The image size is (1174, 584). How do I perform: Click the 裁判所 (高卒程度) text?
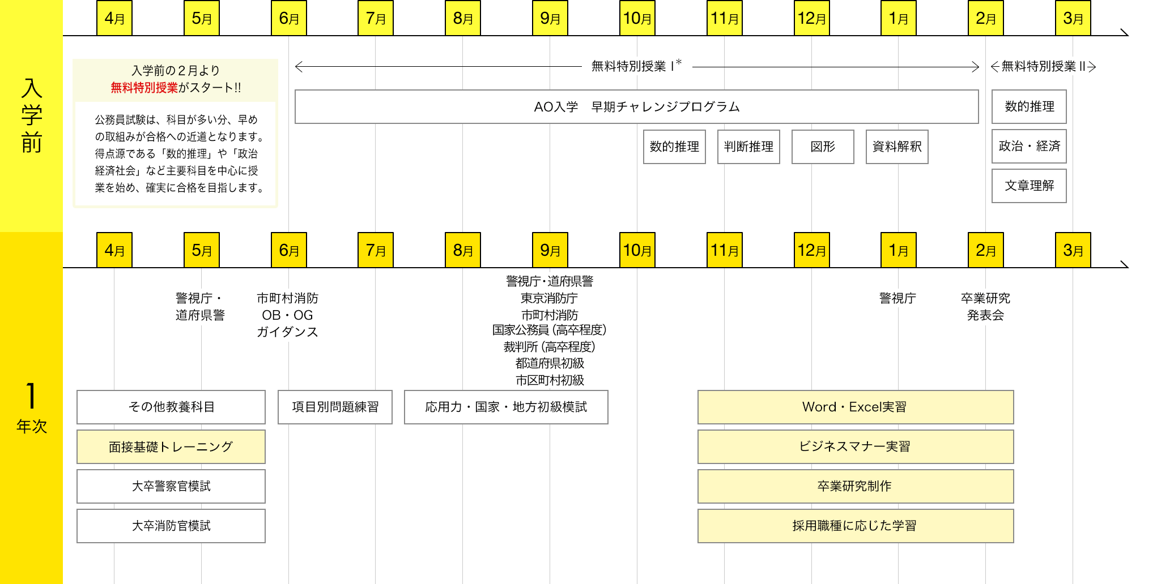pyautogui.click(x=549, y=346)
